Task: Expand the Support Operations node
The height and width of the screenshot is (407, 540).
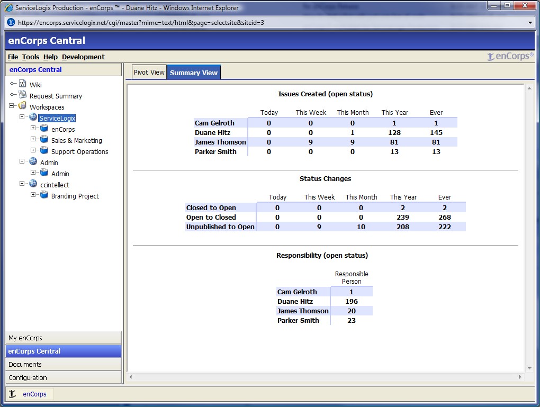Action: point(33,150)
